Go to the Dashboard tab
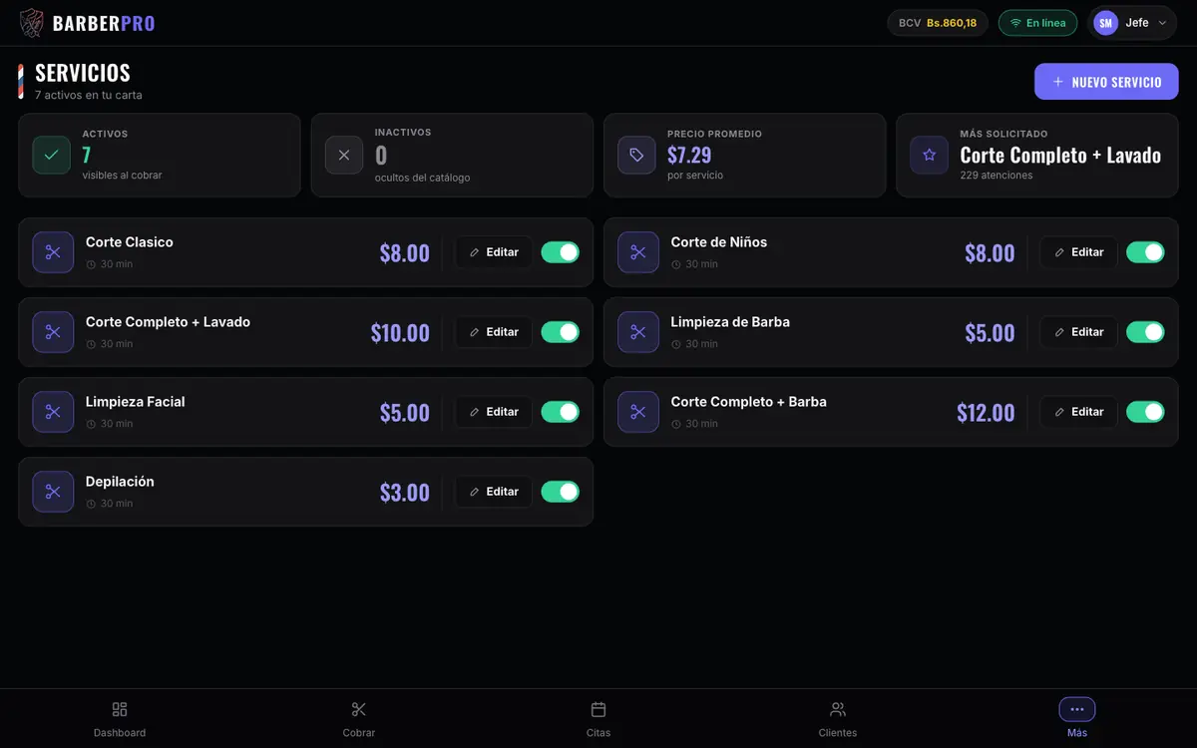 tap(120, 719)
